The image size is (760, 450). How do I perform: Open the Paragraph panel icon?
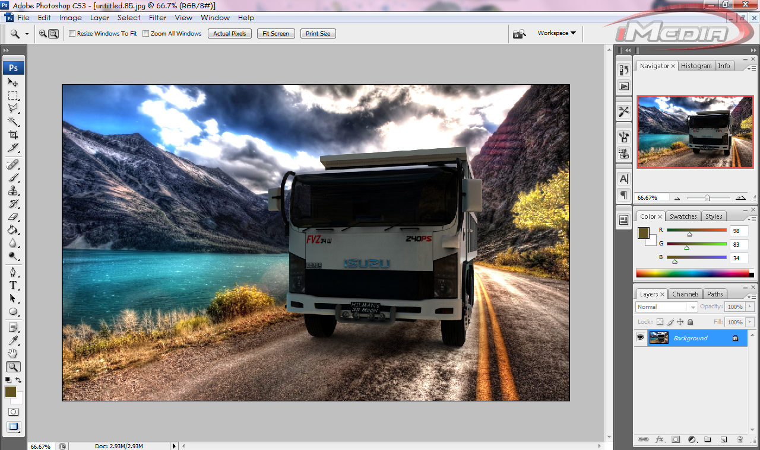click(x=623, y=194)
